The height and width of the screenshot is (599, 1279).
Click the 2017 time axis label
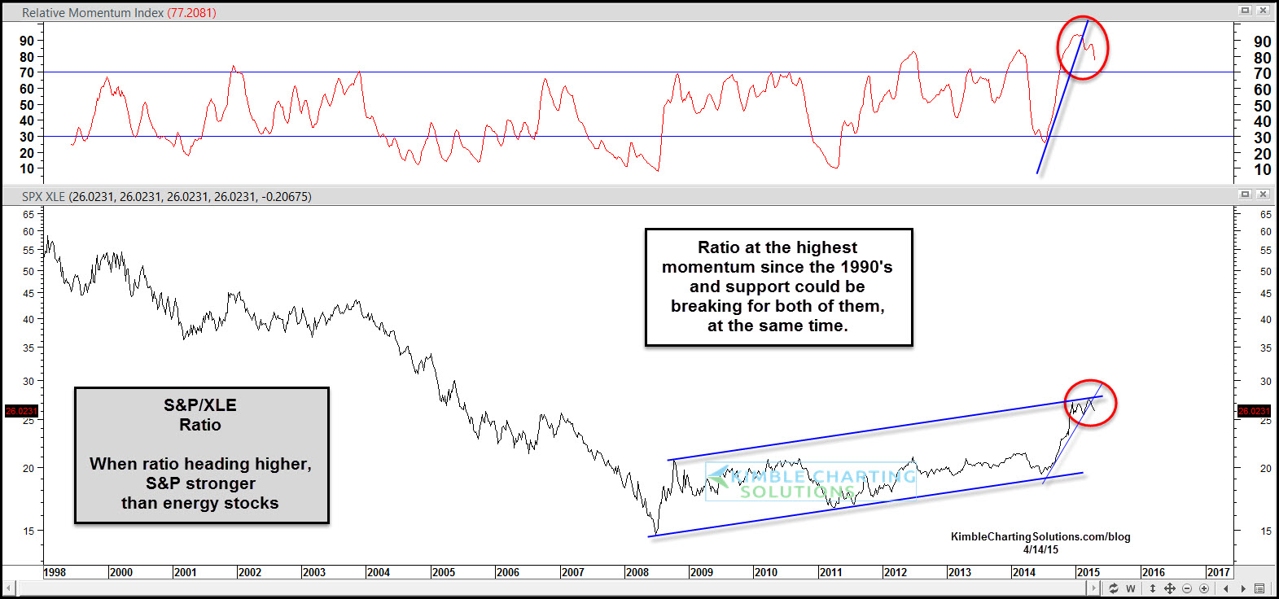(x=1219, y=572)
